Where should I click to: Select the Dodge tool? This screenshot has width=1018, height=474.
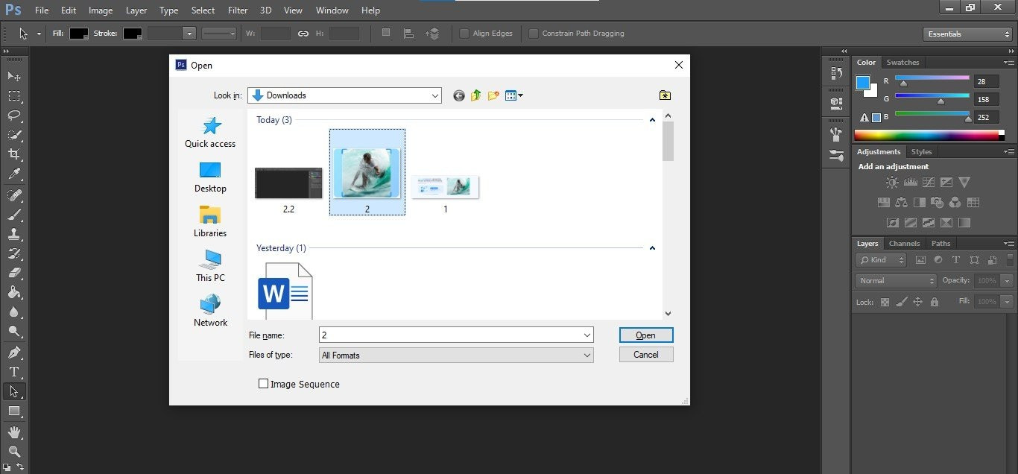tap(14, 331)
